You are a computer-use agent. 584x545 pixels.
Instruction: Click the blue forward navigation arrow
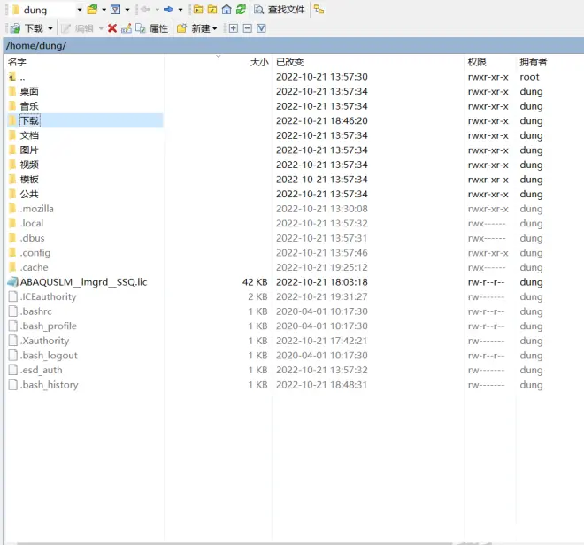(x=168, y=10)
